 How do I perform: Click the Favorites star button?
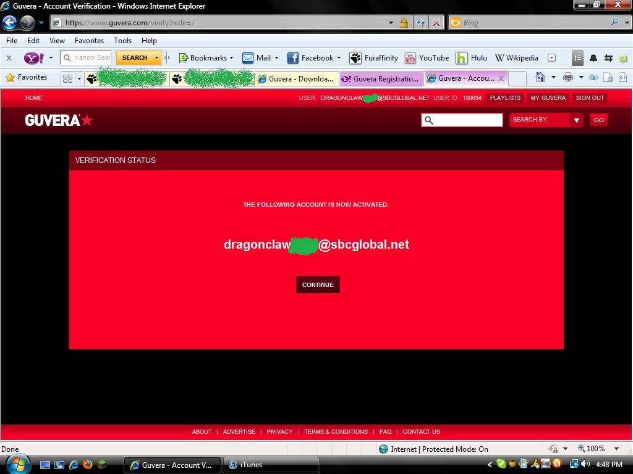tap(26, 77)
